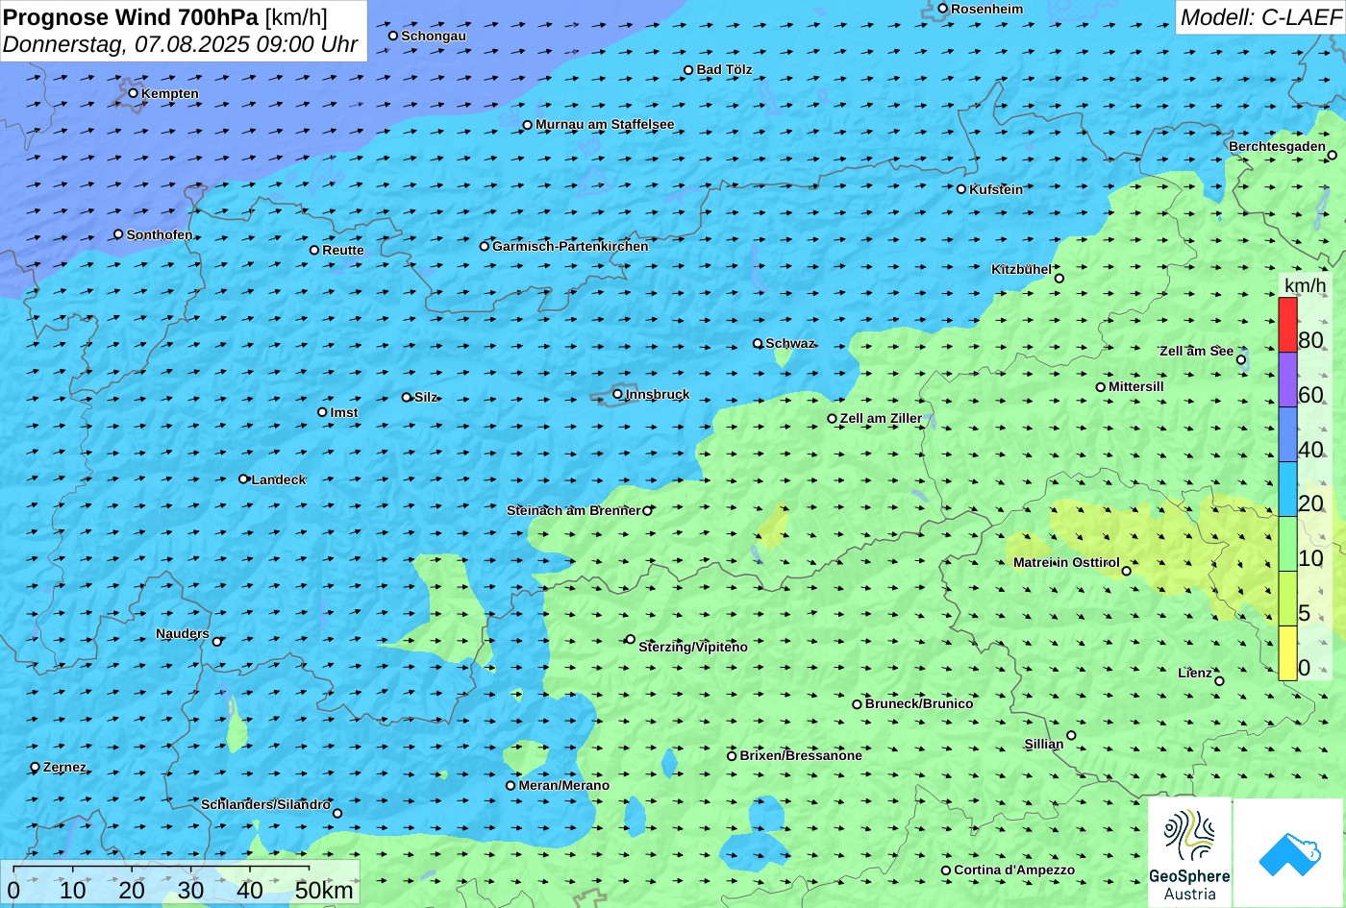Click the yellow 0 km/h legend swatch
This screenshot has width=1346, height=908.
point(1287,653)
